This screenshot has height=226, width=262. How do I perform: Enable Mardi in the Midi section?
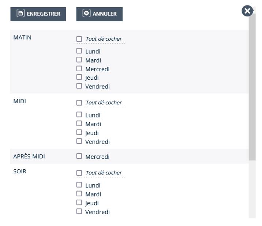[79, 124]
